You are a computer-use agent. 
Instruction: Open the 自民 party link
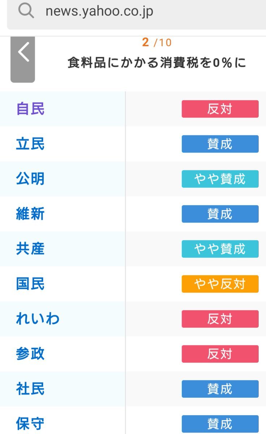30,109
